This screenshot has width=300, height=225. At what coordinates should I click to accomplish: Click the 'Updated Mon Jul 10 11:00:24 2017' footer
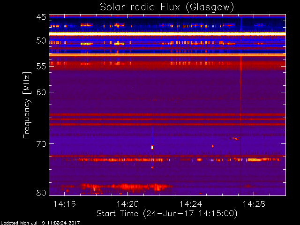(40, 223)
